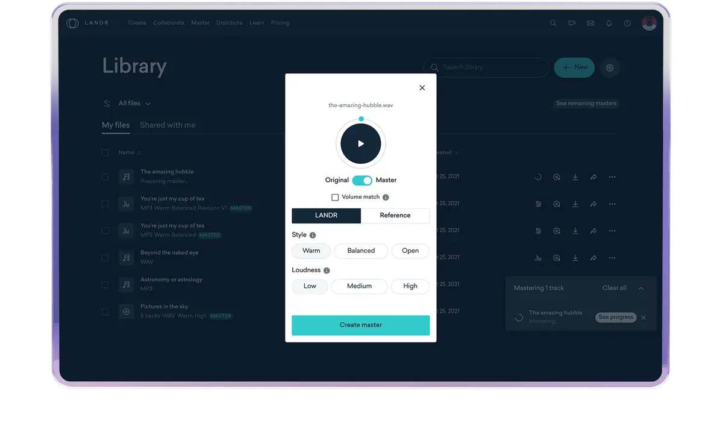Image resolution: width=723 pixels, height=436 pixels.
Task: Select checkbox for MP3 Warm Balanced Revision V1
Action: pos(105,204)
